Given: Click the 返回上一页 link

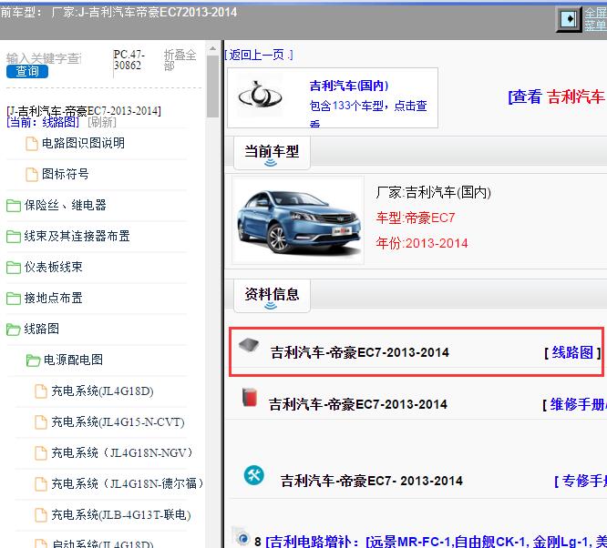Looking at the screenshot, I should point(259,55).
